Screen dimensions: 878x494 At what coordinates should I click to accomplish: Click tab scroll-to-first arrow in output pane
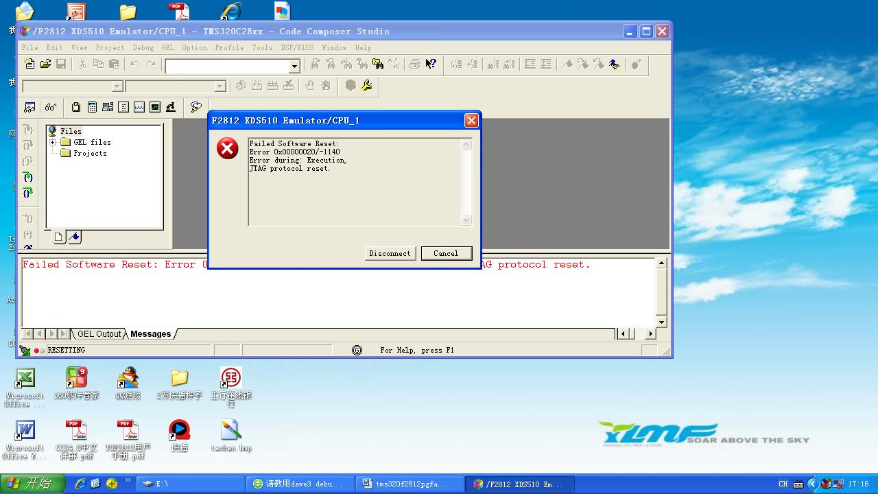click(x=27, y=334)
